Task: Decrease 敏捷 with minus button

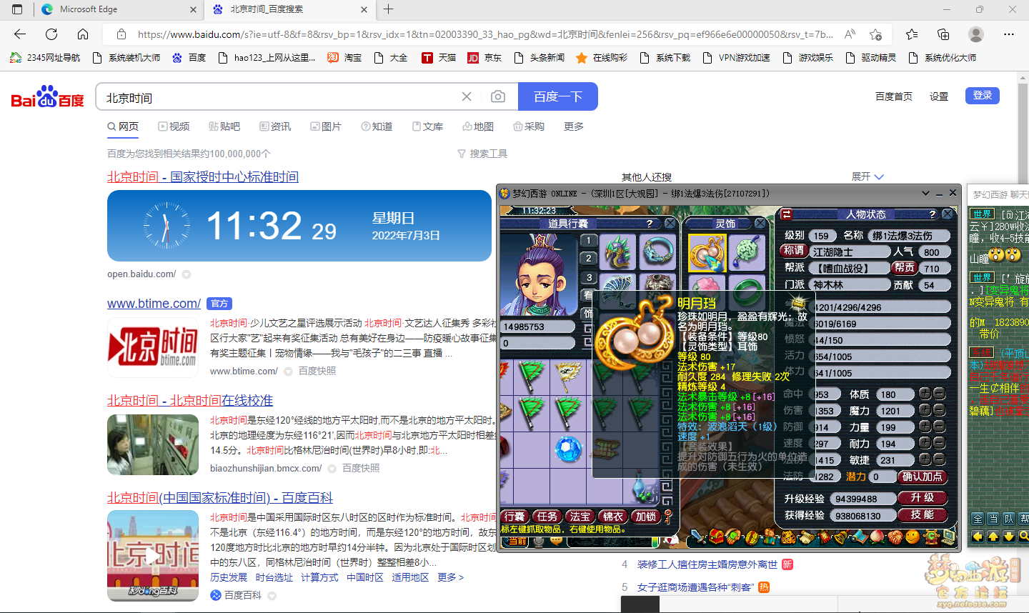Action: [939, 459]
